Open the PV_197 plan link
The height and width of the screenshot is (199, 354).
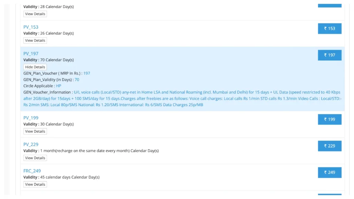click(31, 54)
